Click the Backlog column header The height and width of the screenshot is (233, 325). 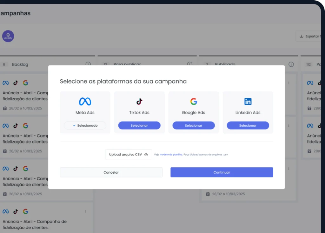pyautogui.click(x=20, y=64)
